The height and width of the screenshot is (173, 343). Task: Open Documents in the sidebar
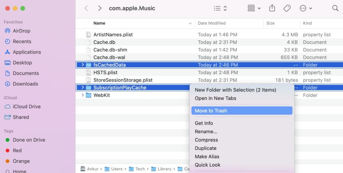tap(22, 73)
